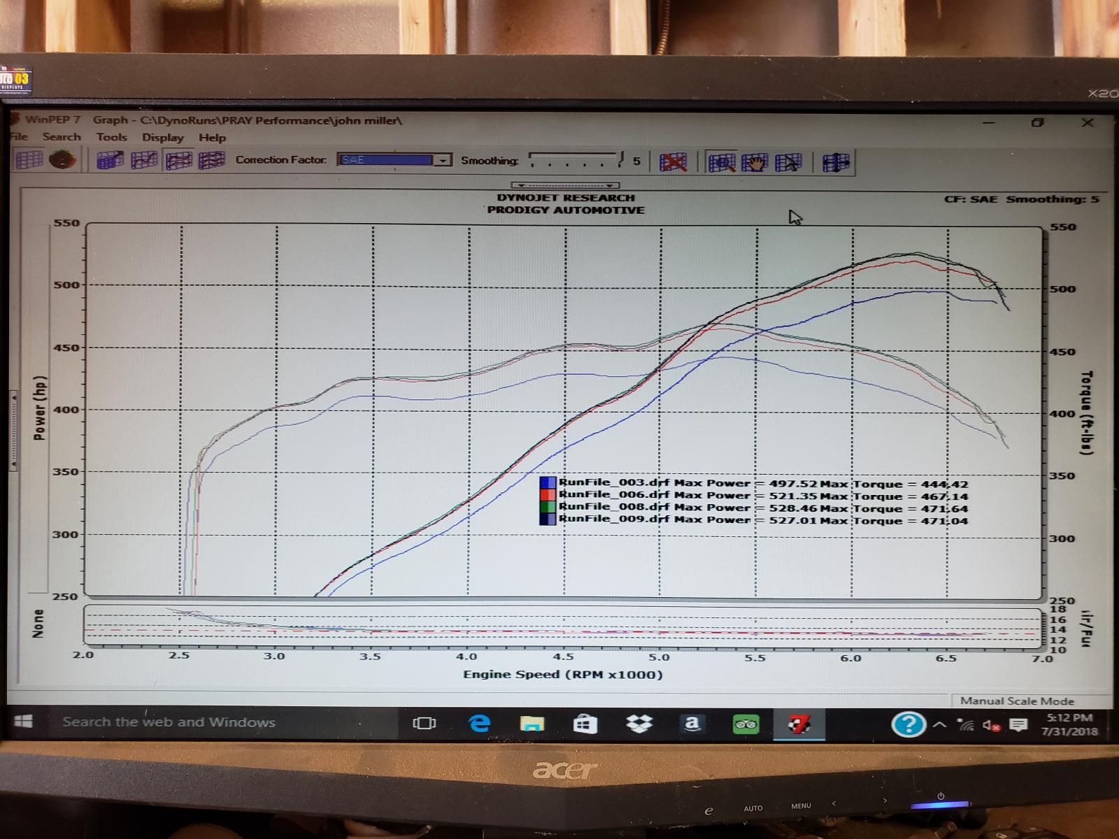Click the first graph grid toolbar icon
This screenshot has width=1119, height=839.
(x=29, y=160)
